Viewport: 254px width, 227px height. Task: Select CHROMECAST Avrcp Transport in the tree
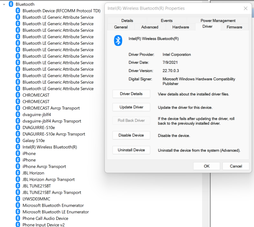pos(51,108)
